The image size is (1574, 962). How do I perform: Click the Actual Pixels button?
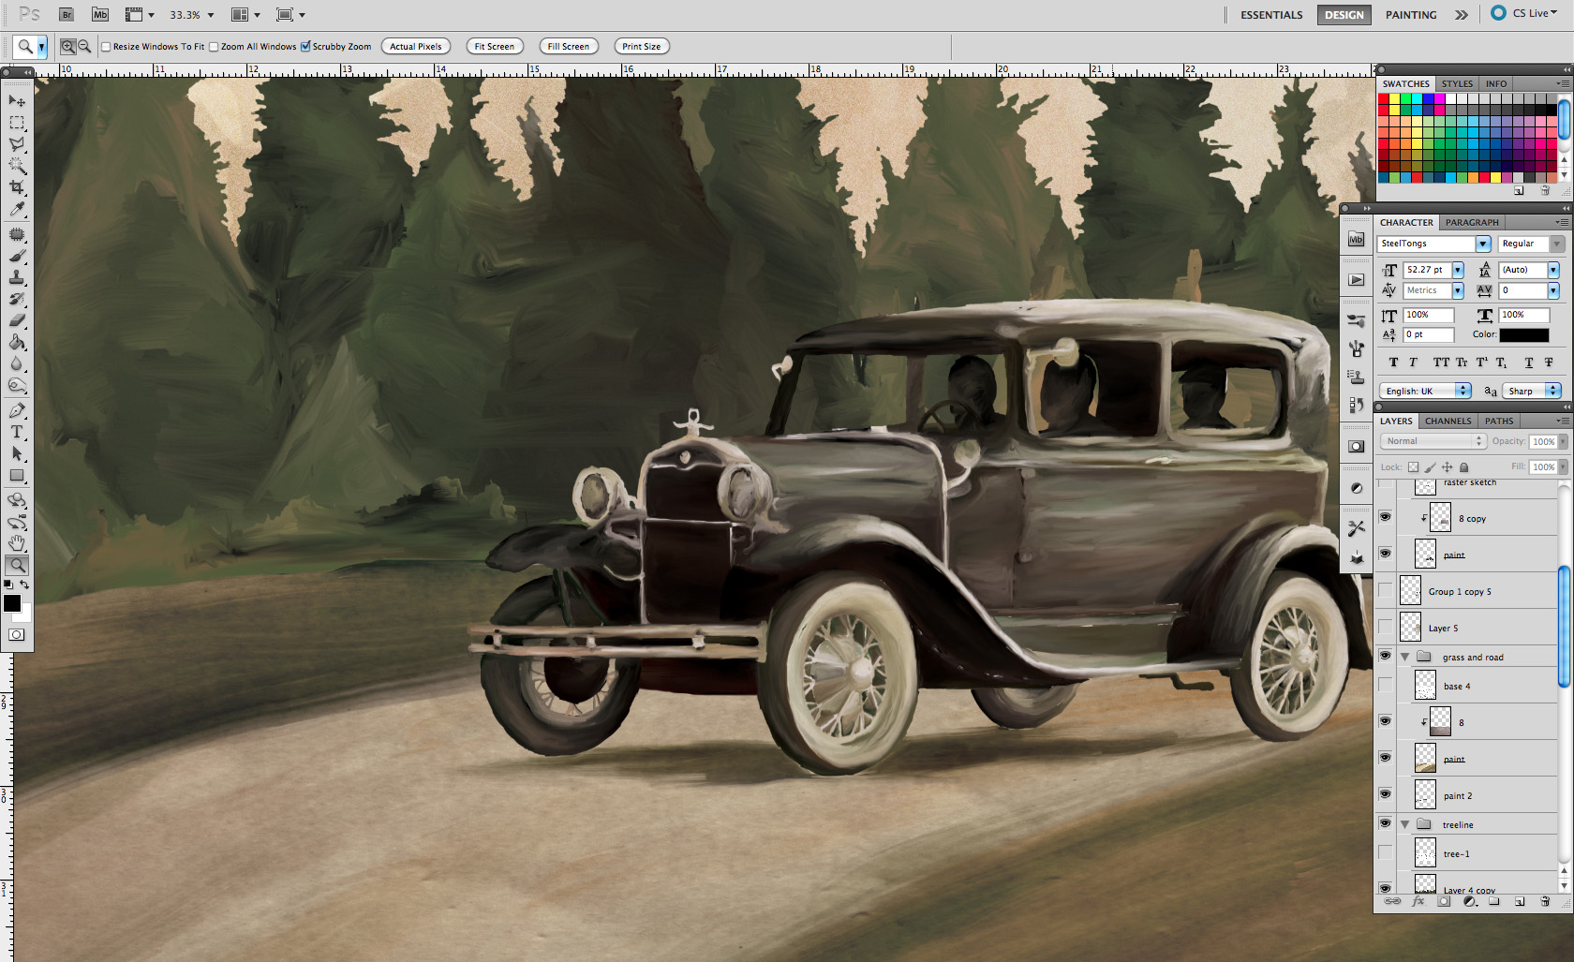(416, 46)
